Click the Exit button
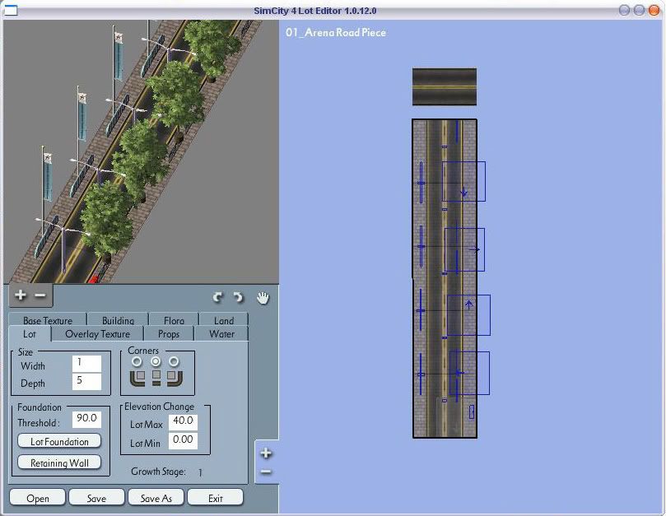The image size is (666, 516). (x=216, y=498)
